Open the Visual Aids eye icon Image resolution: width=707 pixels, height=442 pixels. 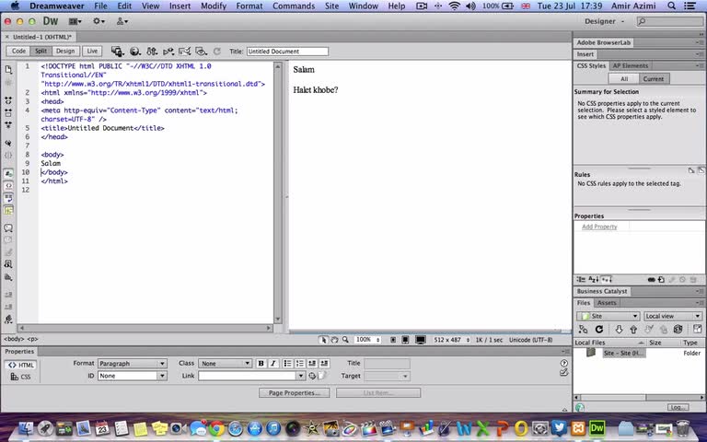pos(201,52)
